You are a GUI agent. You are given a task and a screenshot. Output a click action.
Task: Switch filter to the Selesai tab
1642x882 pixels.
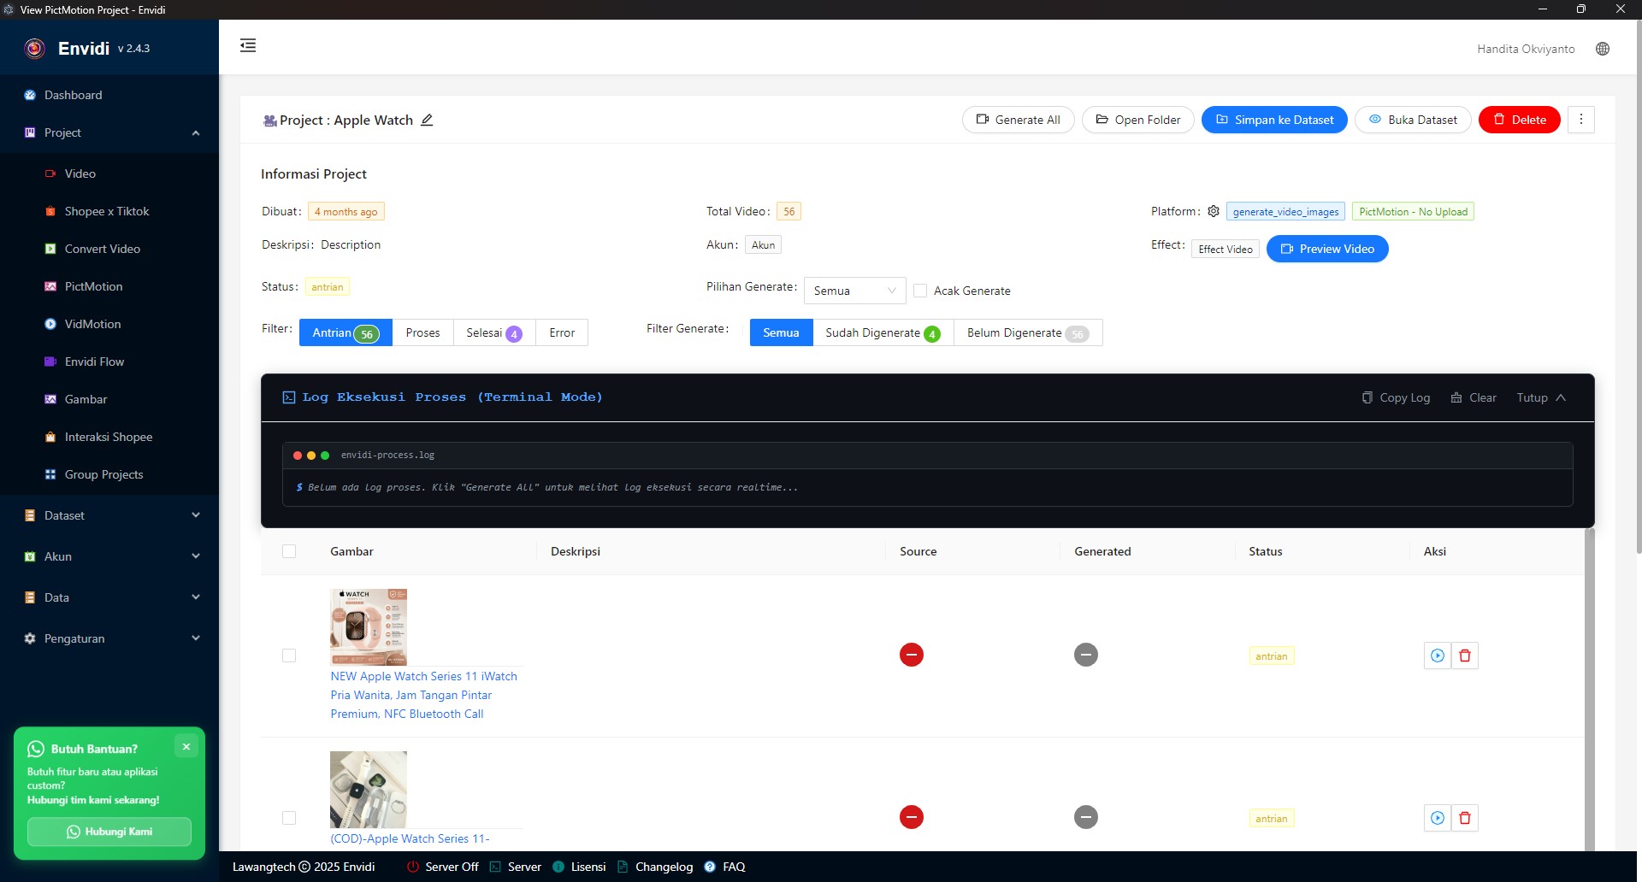[494, 332]
